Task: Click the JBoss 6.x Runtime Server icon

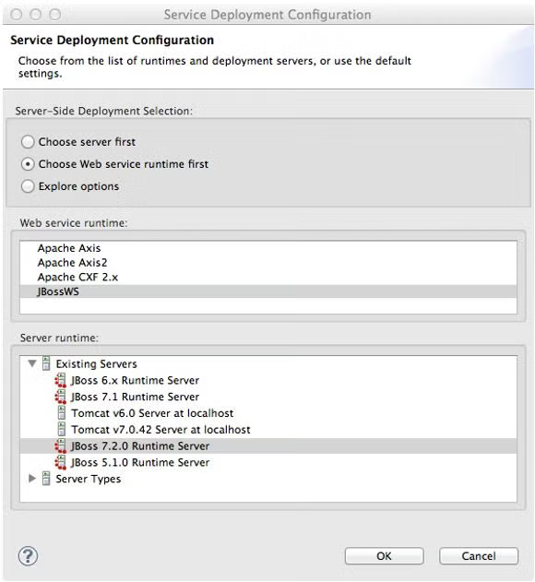Action: pyautogui.click(x=61, y=380)
